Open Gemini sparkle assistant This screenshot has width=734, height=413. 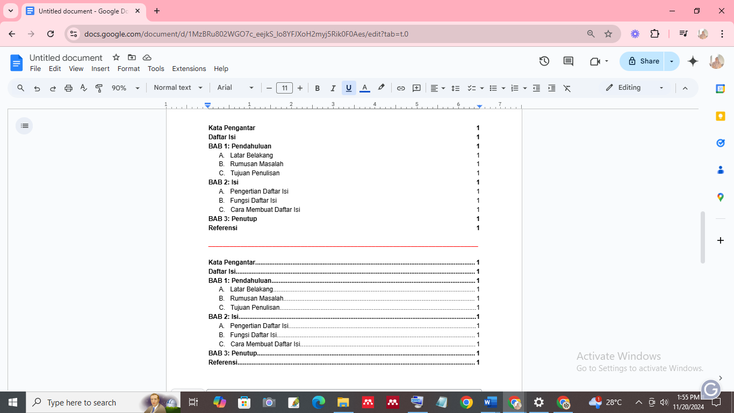[693, 61]
